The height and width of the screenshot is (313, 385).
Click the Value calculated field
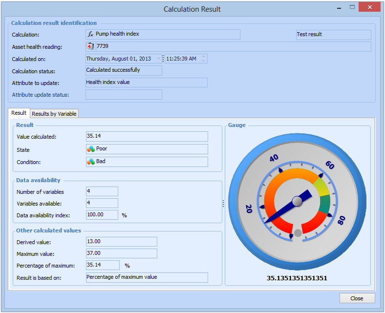coord(147,136)
